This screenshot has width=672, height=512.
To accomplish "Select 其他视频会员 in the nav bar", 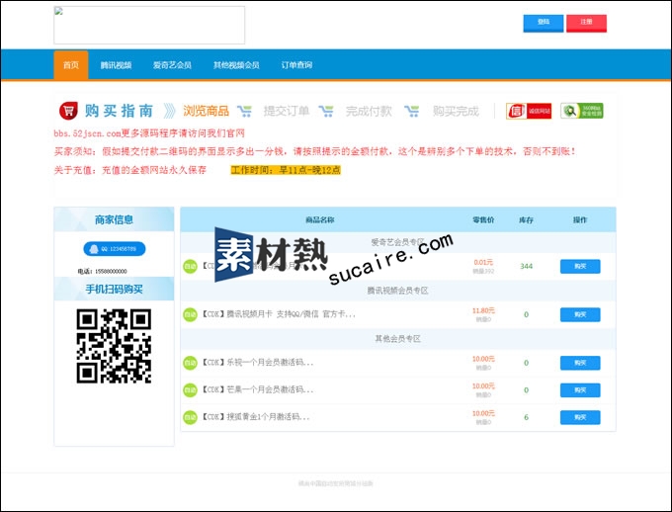I will (236, 65).
